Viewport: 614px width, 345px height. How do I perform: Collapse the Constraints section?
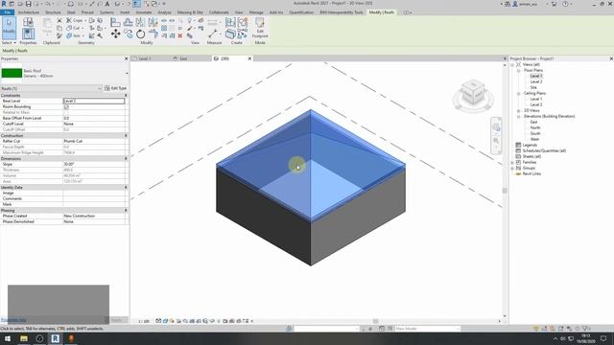coord(126,96)
